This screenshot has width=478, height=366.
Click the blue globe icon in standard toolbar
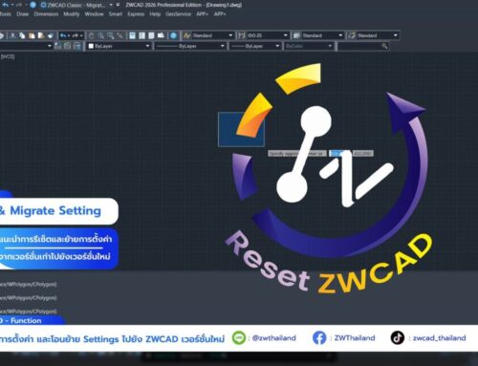[173, 35]
